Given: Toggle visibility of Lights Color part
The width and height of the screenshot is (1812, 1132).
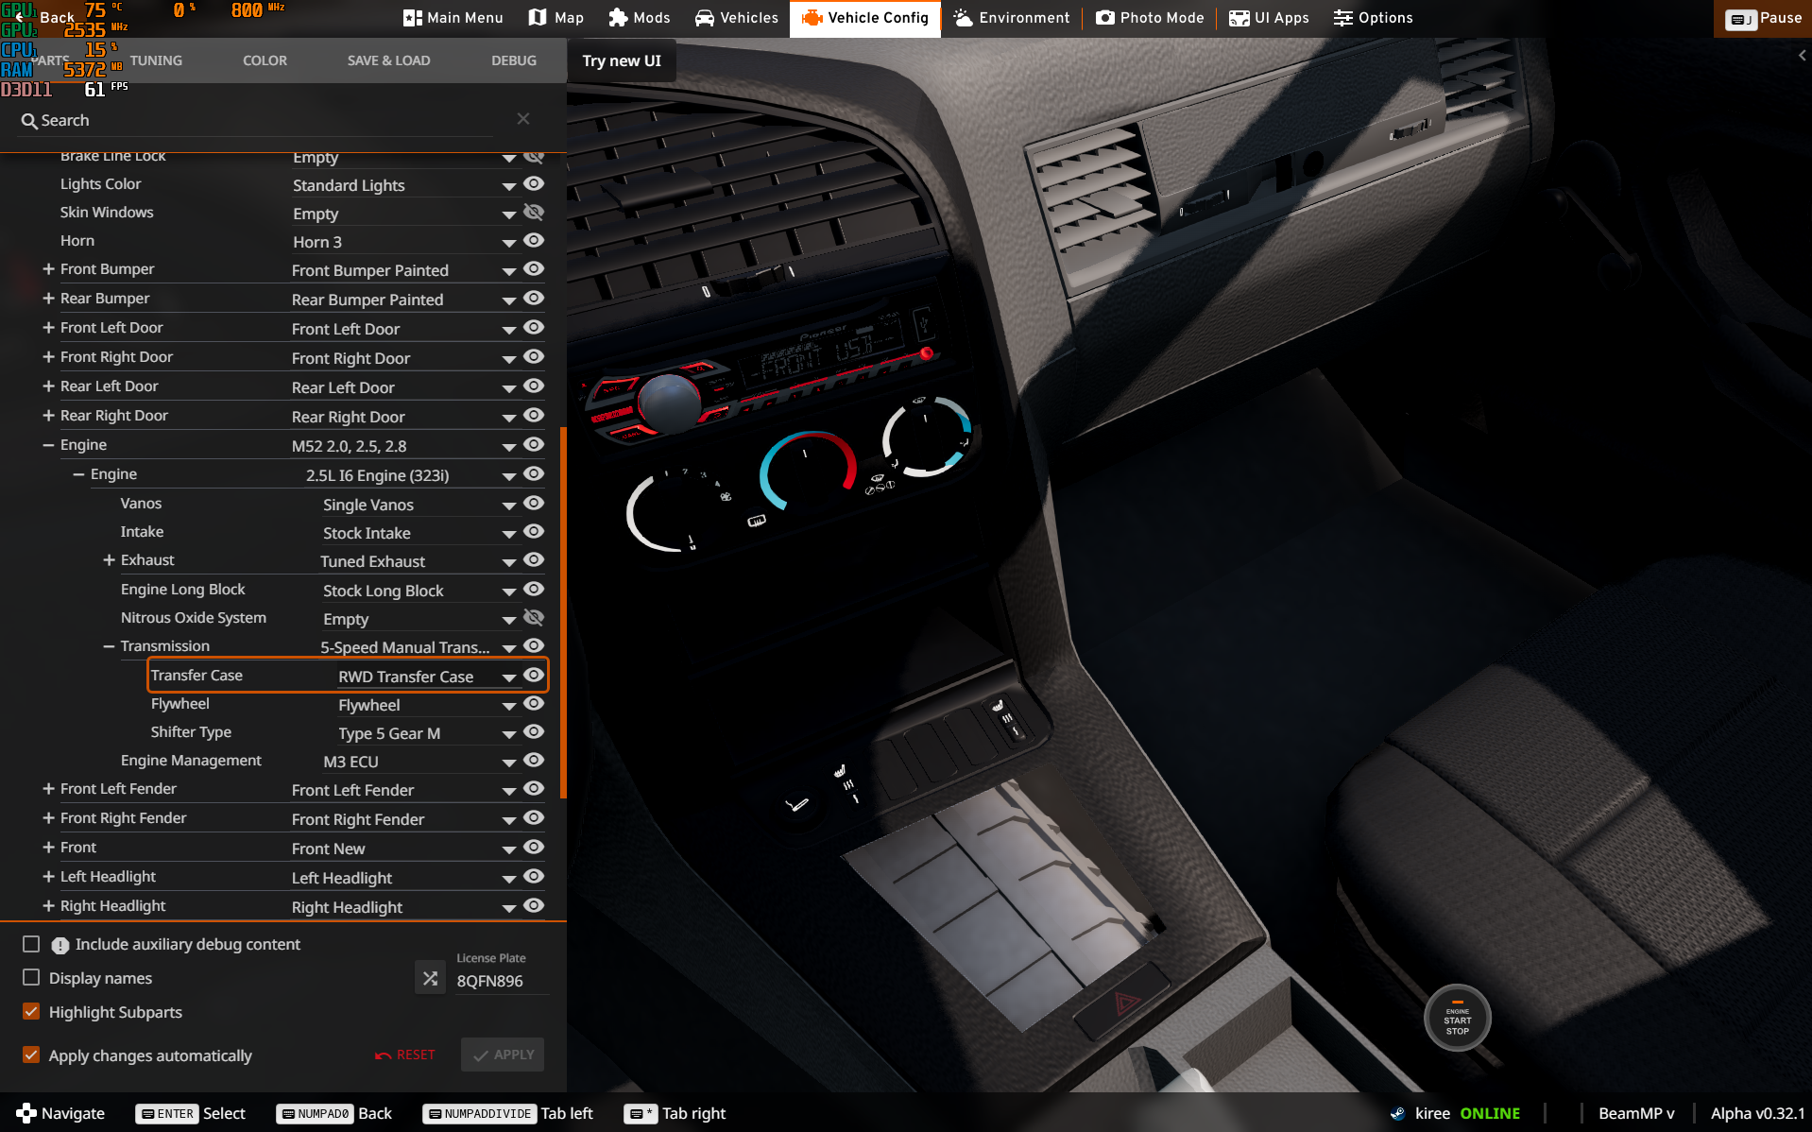Looking at the screenshot, I should [x=534, y=183].
